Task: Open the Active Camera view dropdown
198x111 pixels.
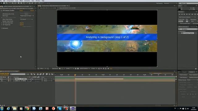Action: pos(84,68)
